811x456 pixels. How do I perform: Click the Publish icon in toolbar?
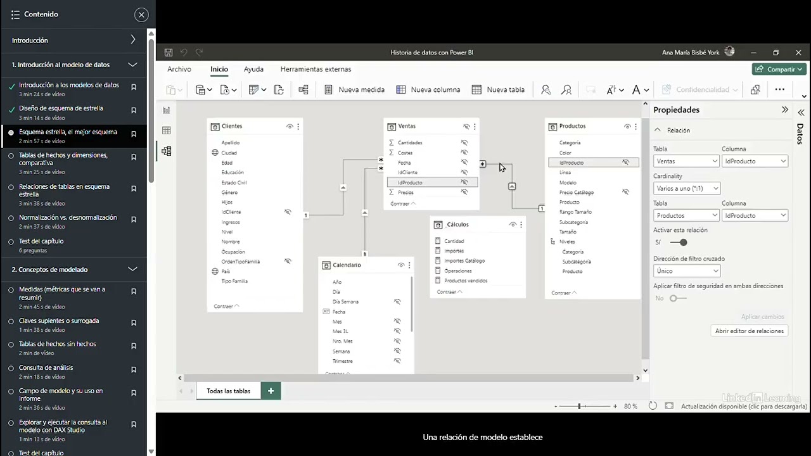click(x=755, y=90)
